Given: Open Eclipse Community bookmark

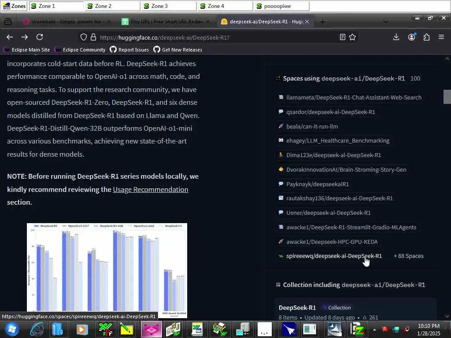Looking at the screenshot, I should (81, 50).
